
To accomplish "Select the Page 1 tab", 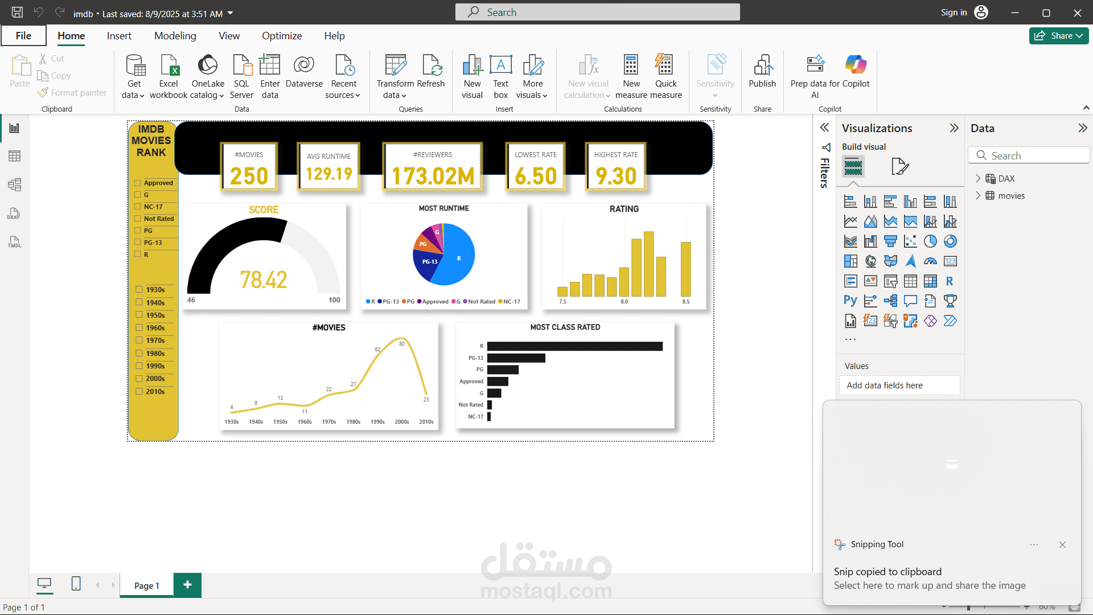I will pos(146,585).
